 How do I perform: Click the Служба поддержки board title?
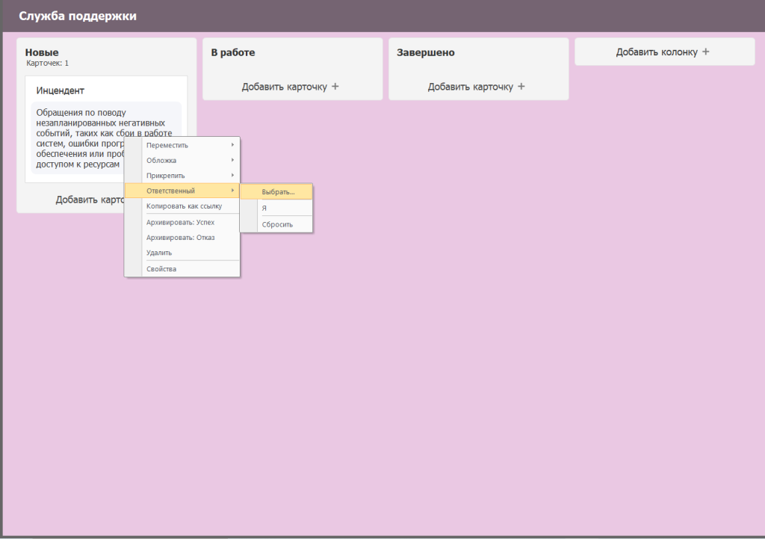78,16
